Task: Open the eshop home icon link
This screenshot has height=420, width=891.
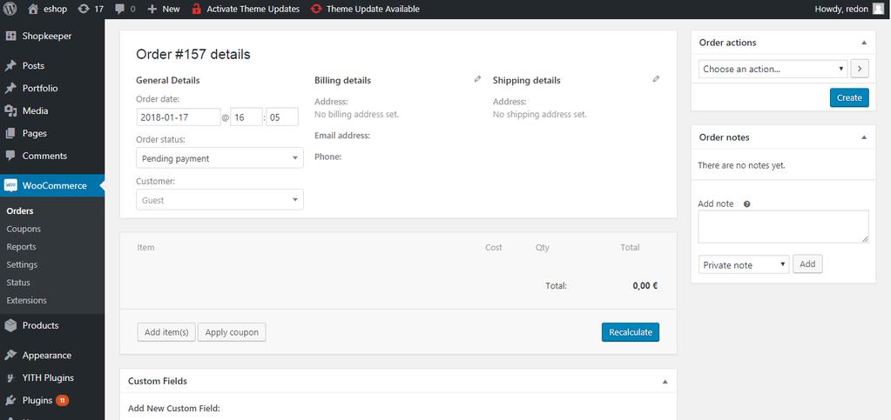Action: [x=33, y=9]
